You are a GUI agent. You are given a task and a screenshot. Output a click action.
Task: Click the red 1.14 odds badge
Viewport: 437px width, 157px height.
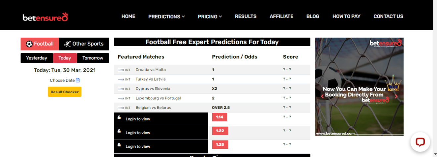219,117
